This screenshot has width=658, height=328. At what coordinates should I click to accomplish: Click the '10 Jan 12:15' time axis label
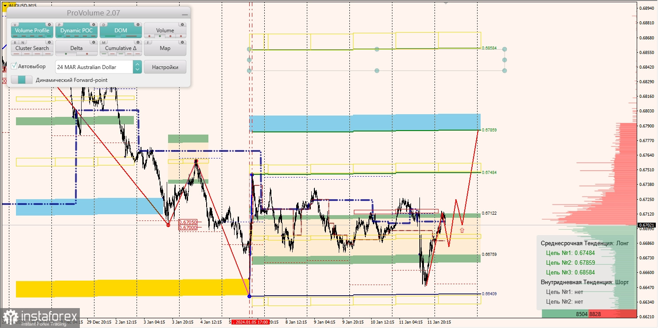[x=382, y=322]
